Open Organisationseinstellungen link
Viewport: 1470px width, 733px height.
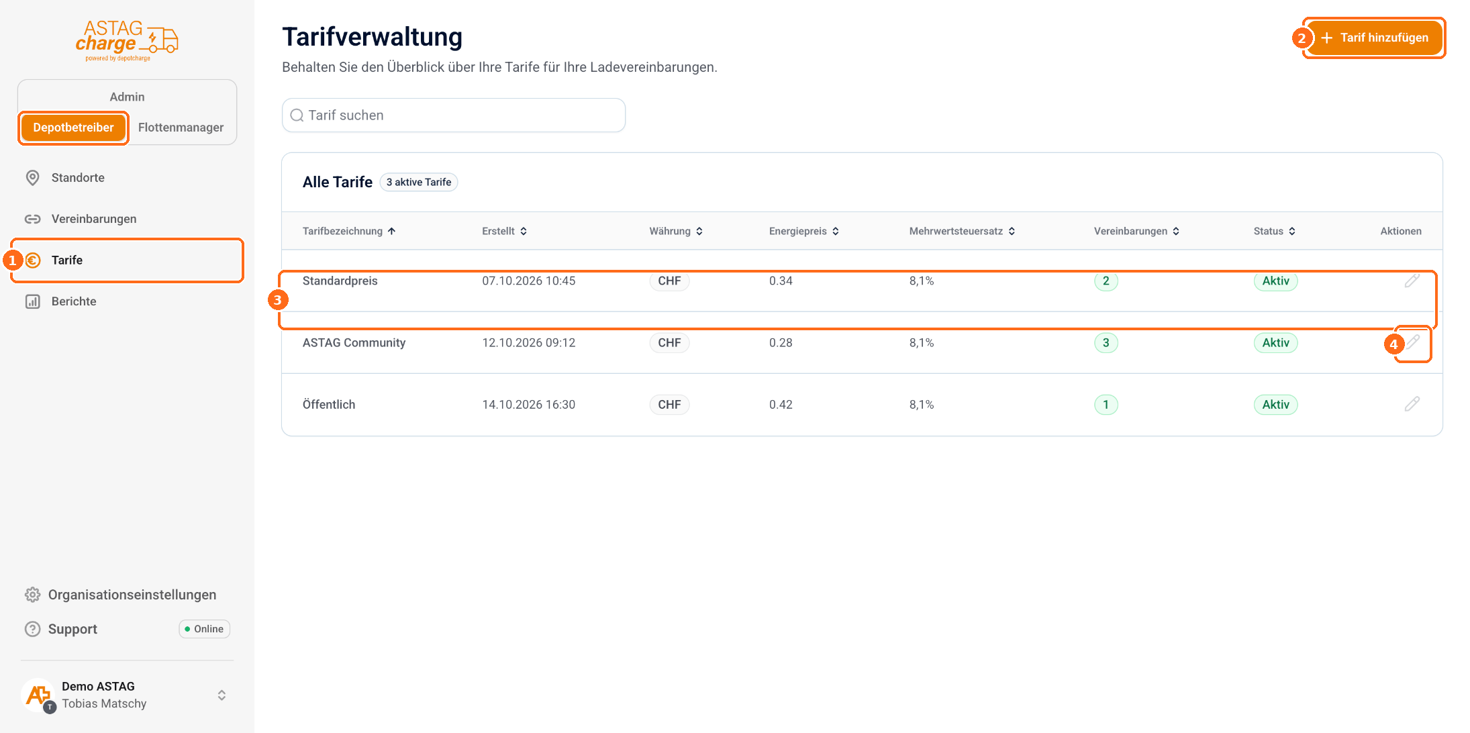click(132, 595)
